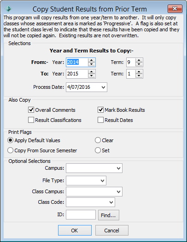The height and width of the screenshot is (242, 187).
Task: Open the File Type dropdown
Action: [x=102, y=180]
